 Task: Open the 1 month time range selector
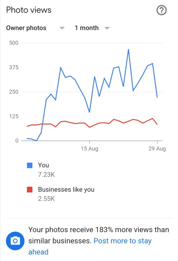[86, 28]
